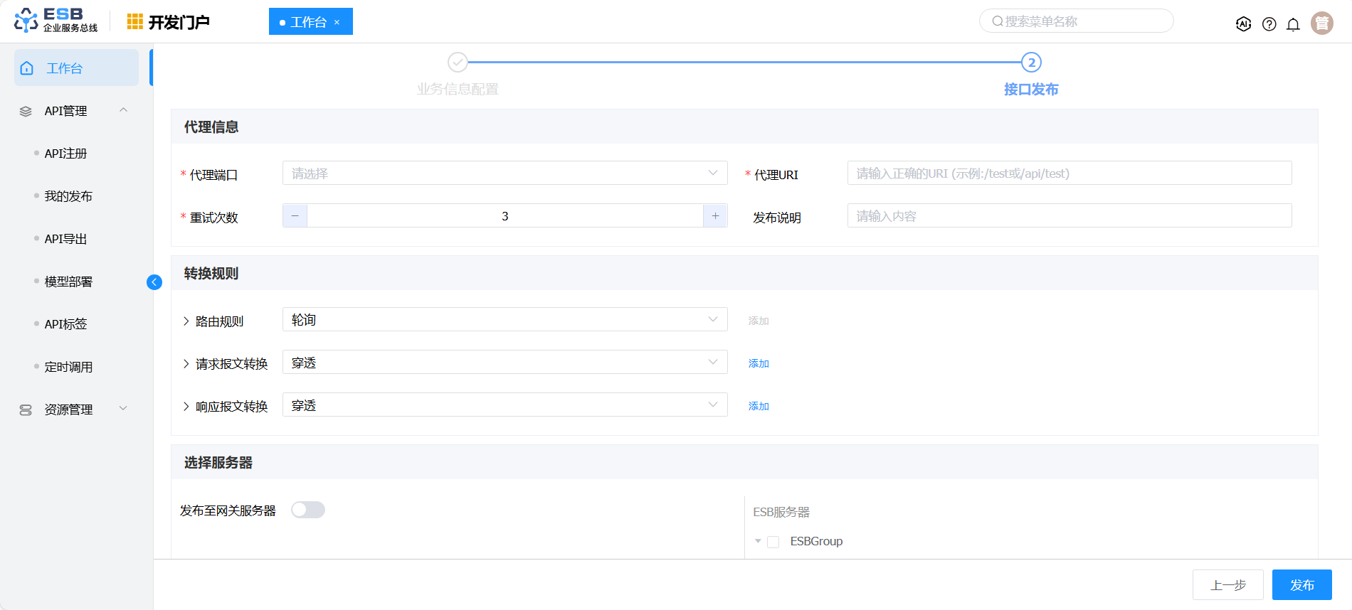Click the orange grid app launcher icon
The image size is (1352, 610).
(134, 22)
